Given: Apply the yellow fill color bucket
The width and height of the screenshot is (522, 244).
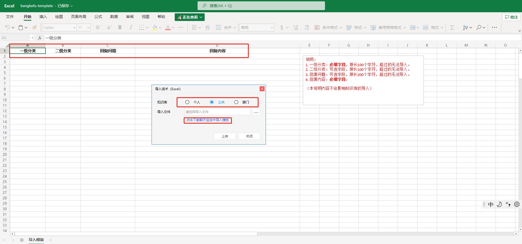Looking at the screenshot, I should (155, 27).
